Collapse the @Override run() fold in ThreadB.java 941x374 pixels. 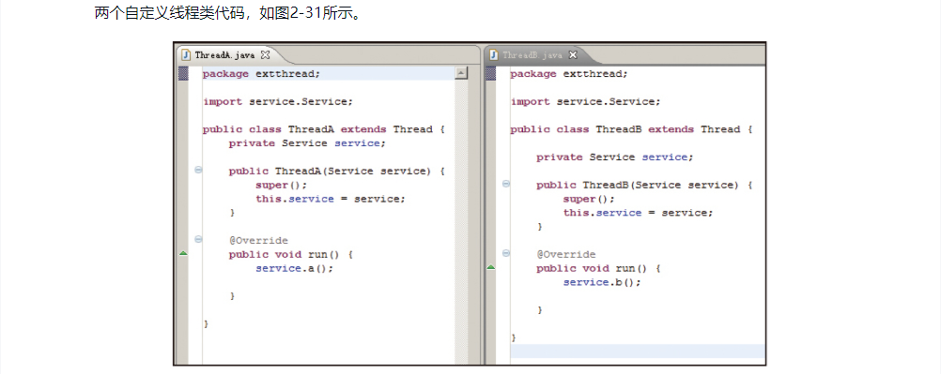pyautogui.click(x=506, y=253)
